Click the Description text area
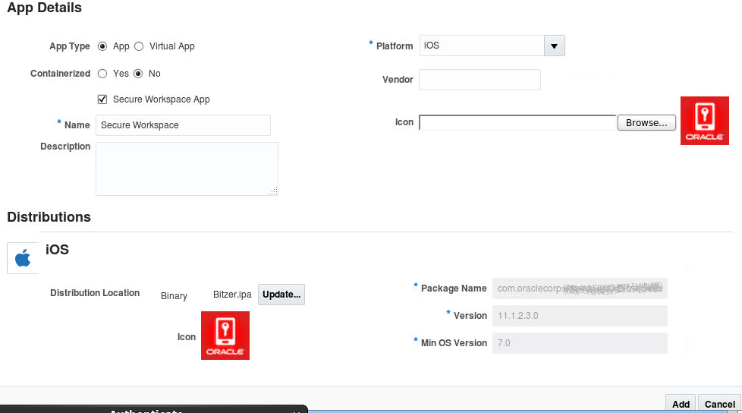Image resolution: width=742 pixels, height=413 pixels. [x=187, y=169]
